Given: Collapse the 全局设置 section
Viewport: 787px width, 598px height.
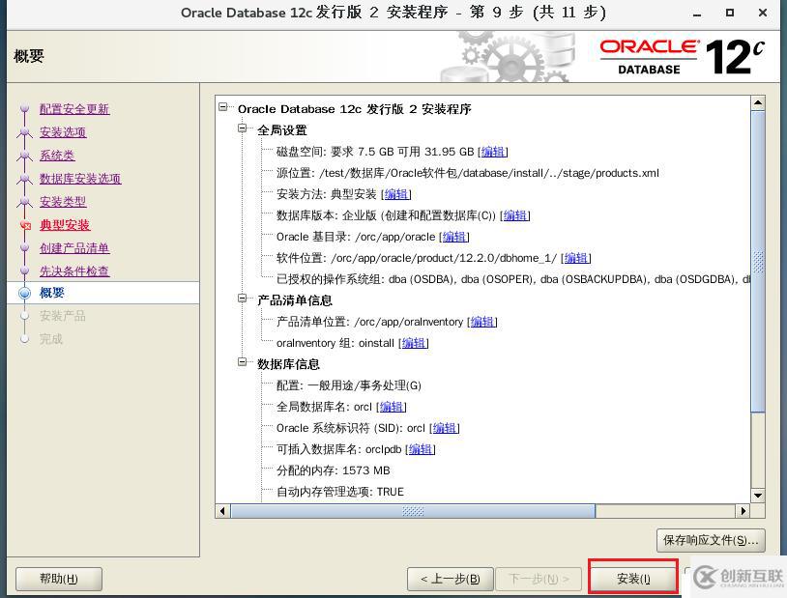Looking at the screenshot, I should 243,128.
